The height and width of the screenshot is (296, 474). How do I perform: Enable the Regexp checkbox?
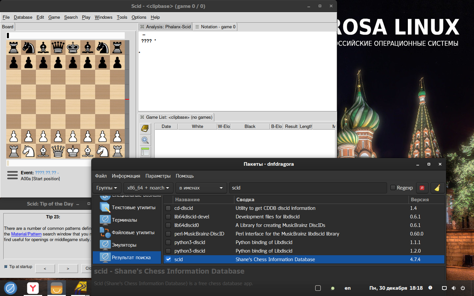[393, 187]
